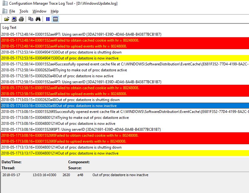Select 12:58:15 Failed to upload events row
The width and height of the screenshot is (249, 193).
125,94
